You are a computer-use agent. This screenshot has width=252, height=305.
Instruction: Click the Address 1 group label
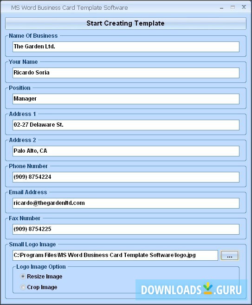pos(22,114)
